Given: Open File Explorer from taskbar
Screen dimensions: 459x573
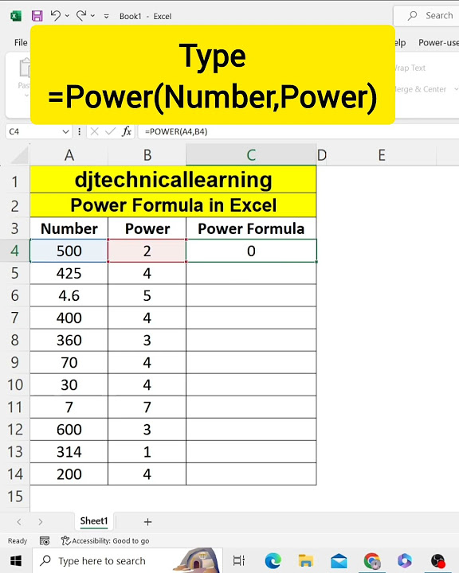Looking at the screenshot, I should pyautogui.click(x=306, y=560).
